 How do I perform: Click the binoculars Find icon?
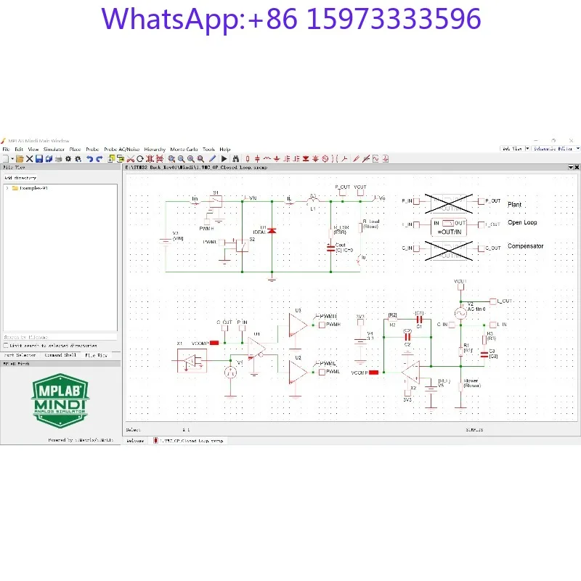coord(235,159)
